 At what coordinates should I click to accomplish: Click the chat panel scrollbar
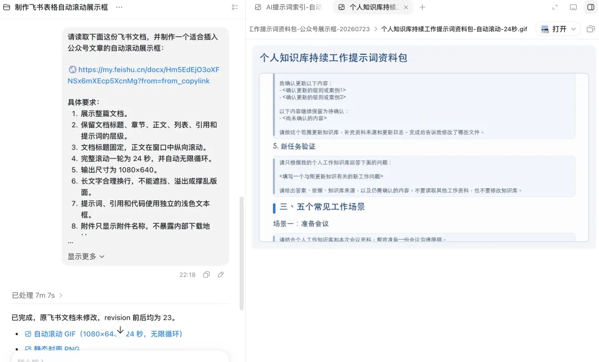point(241,254)
